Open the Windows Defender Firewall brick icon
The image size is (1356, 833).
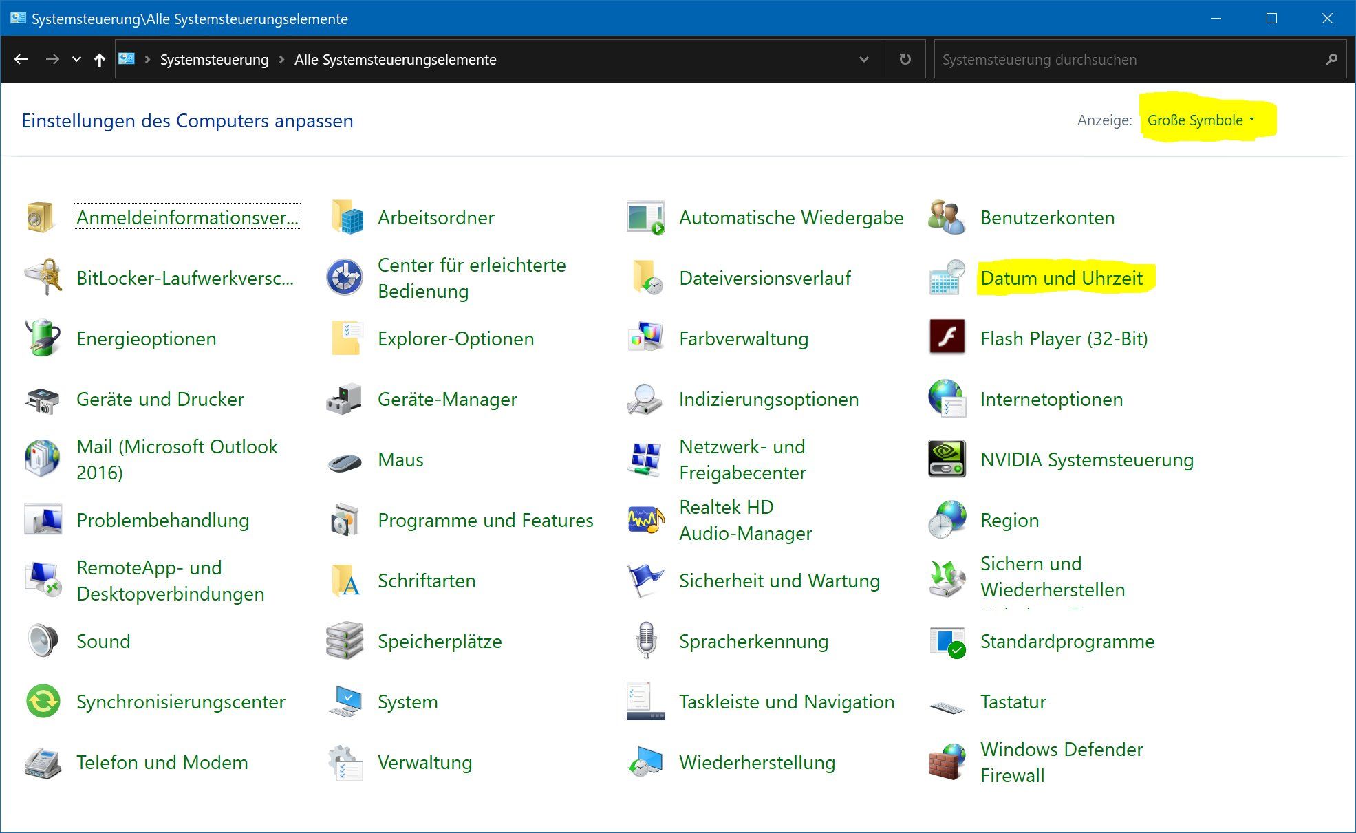coord(947,761)
